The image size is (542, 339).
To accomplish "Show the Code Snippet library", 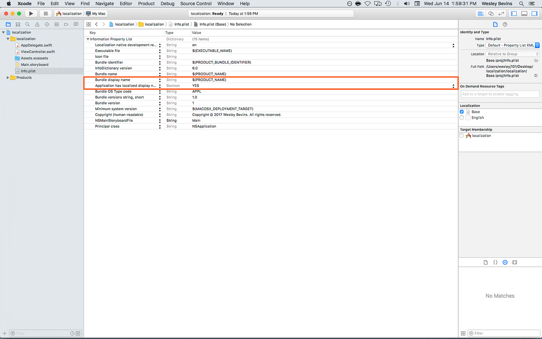I will 495,262.
